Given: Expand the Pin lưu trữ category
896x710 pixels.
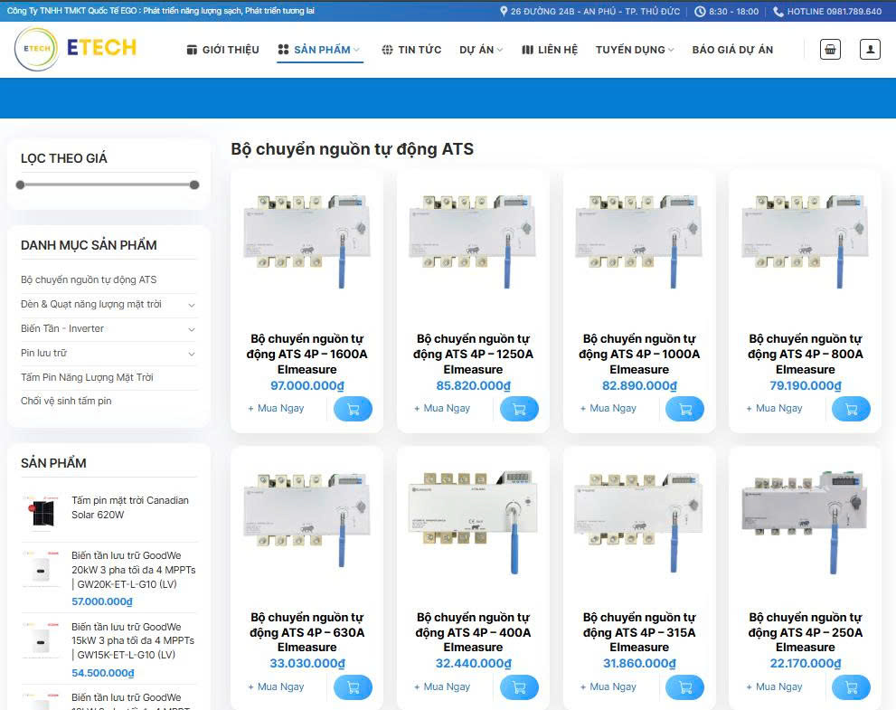Looking at the screenshot, I should [x=191, y=354].
